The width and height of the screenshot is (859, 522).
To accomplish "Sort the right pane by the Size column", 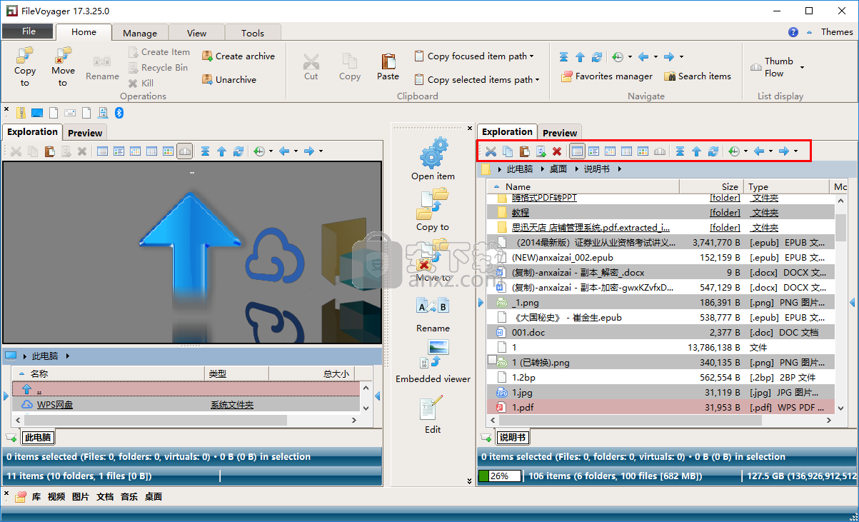I will click(x=711, y=186).
